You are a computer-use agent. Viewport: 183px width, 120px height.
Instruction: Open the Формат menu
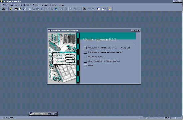(37, 5)
